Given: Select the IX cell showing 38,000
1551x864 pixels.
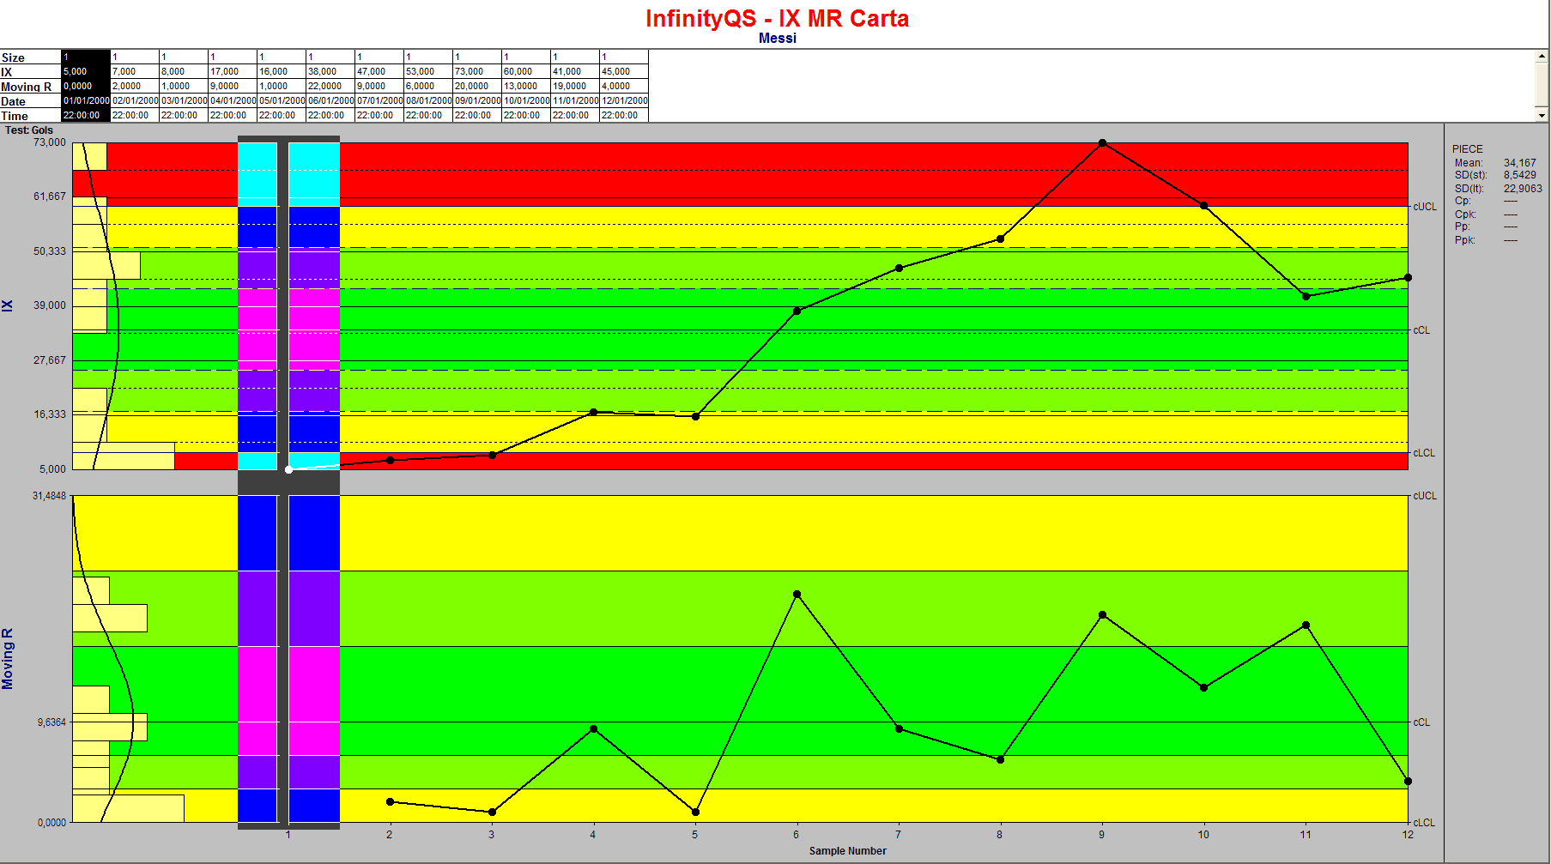Looking at the screenshot, I should pyautogui.click(x=330, y=71).
